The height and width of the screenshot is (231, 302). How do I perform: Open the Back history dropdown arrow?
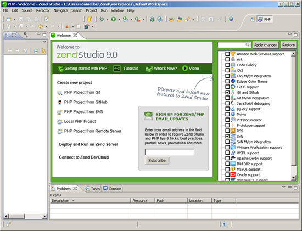pos(46,26)
